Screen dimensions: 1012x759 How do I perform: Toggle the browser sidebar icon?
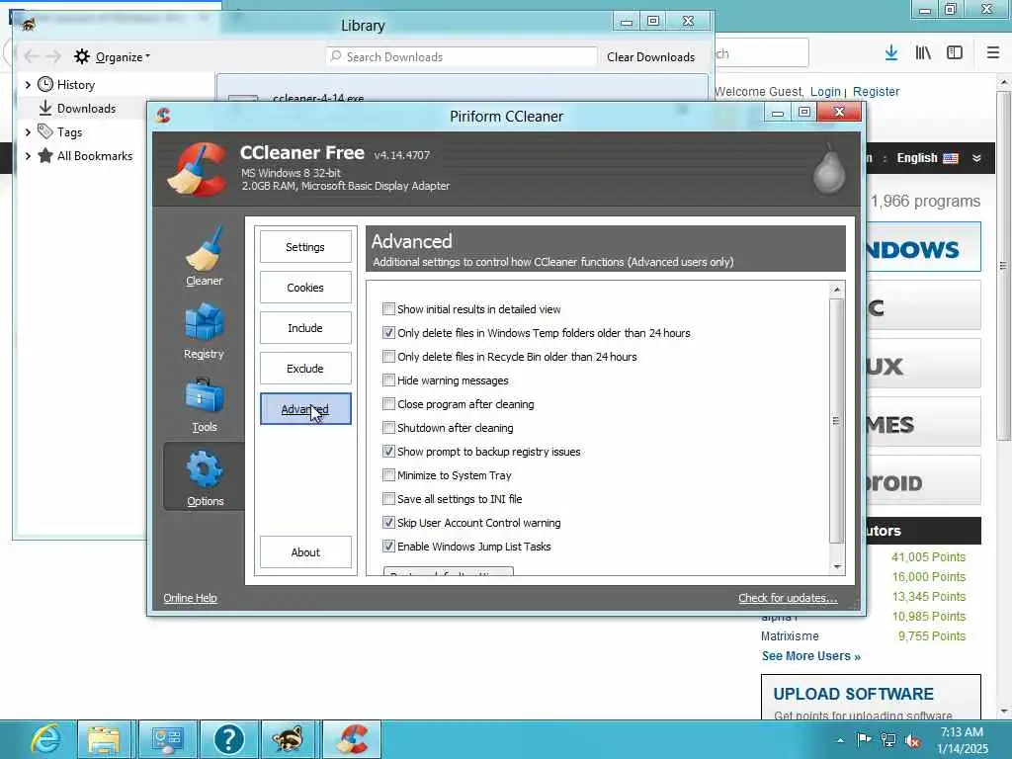pyautogui.click(x=955, y=53)
